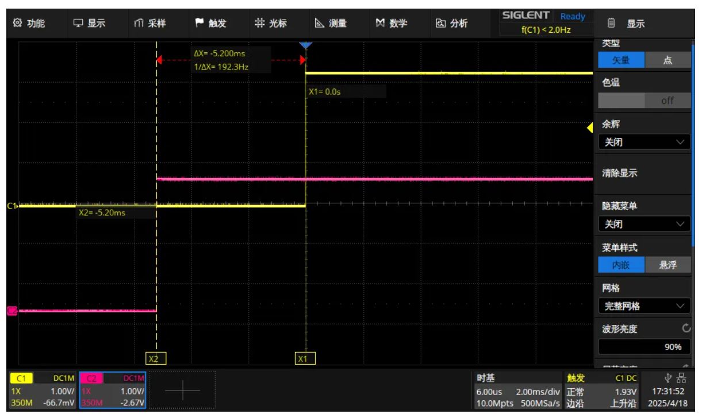This screenshot has width=702, height=418.
Task: Click the blue trigger position marker
Action: [x=305, y=45]
